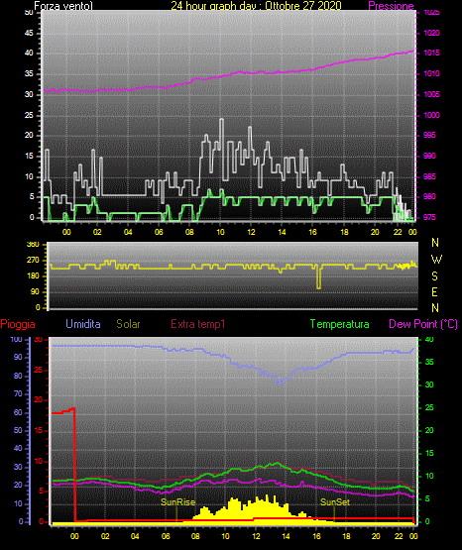Viewport: 462px width, 550px height.
Task: Click the red 25 rain axis value
Action: (x=39, y=370)
